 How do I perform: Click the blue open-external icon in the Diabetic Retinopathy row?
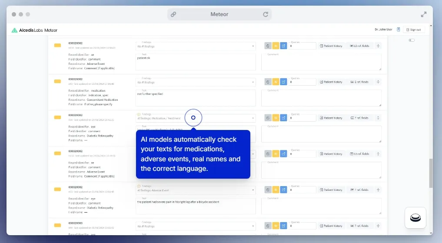click(x=283, y=118)
